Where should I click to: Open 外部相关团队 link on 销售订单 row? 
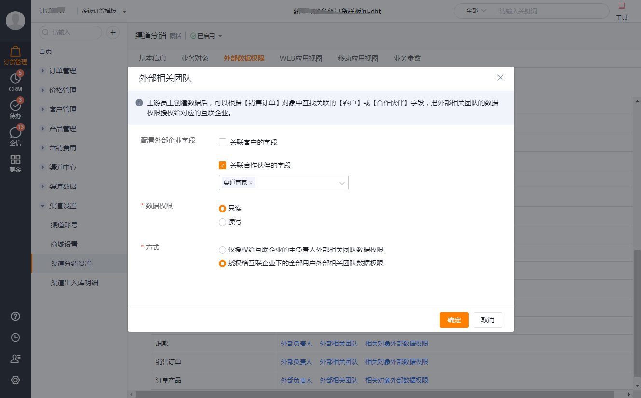coord(339,362)
